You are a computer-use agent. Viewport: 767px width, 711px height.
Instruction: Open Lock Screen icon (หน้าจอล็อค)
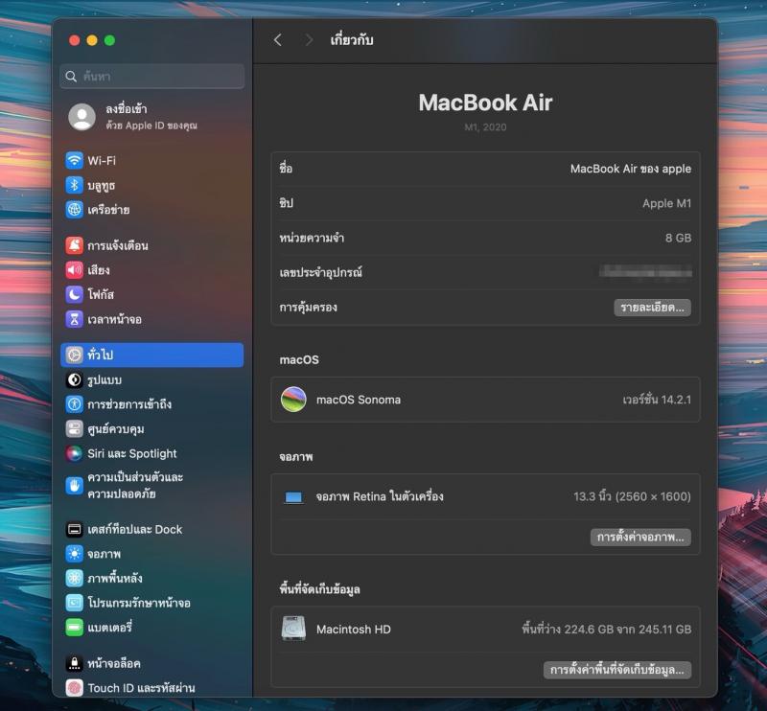(75, 663)
